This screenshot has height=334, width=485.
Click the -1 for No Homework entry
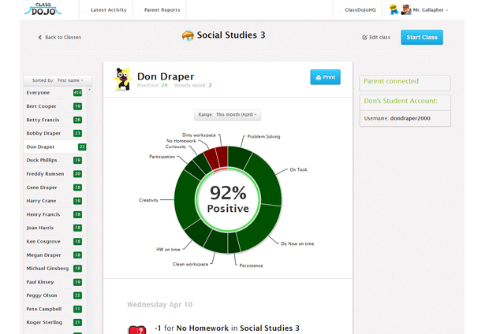tap(227, 328)
